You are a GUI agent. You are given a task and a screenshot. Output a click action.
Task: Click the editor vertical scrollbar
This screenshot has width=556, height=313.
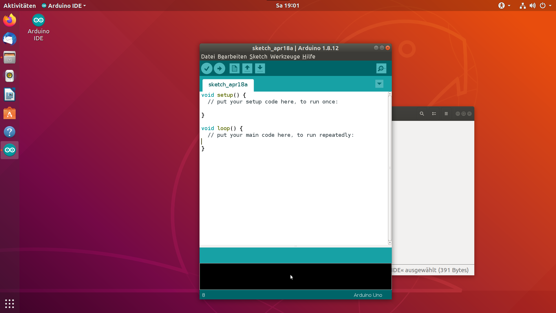(390, 168)
